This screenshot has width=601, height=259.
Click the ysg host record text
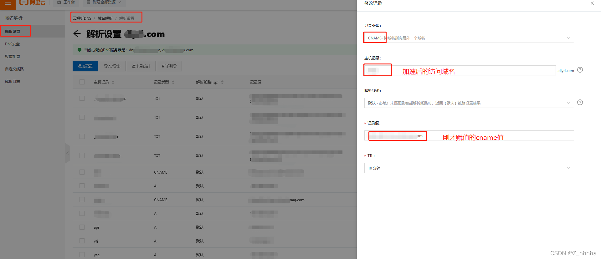click(97, 255)
